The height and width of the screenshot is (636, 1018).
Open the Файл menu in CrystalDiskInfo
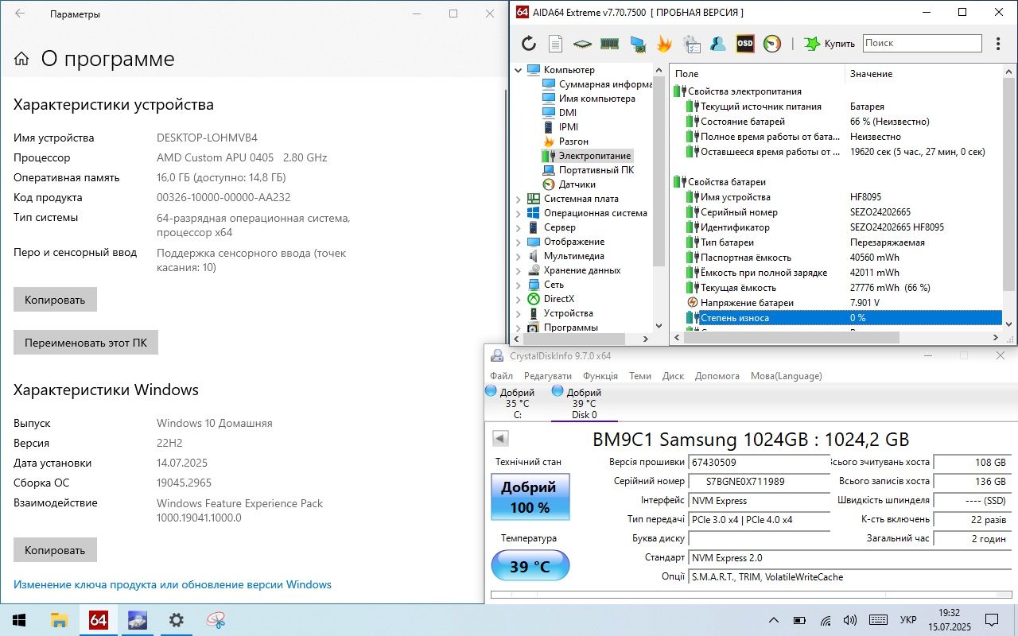(502, 376)
